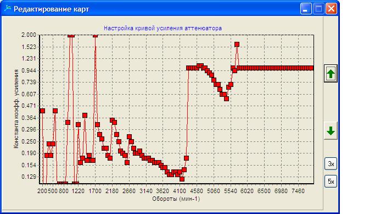Screen dimensions: 375x214
Task: Click the green down arrow button
Action: tap(331, 131)
